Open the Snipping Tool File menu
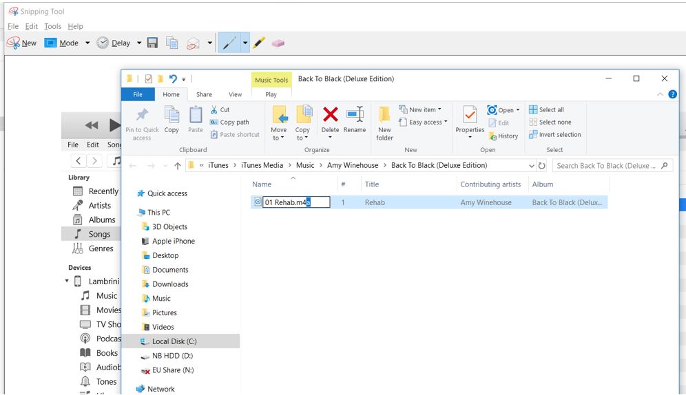The height and width of the screenshot is (395, 686). (13, 26)
